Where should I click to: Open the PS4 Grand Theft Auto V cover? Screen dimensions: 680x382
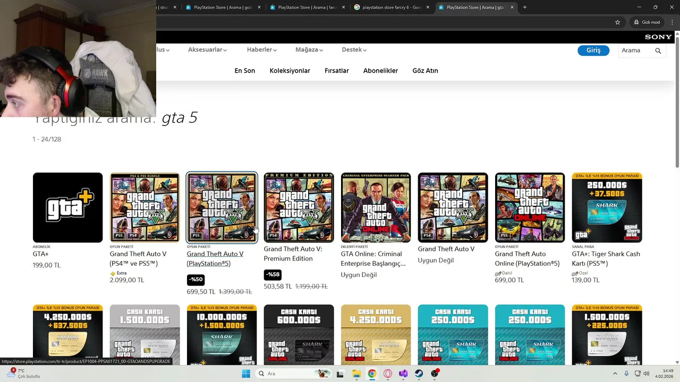453,207
